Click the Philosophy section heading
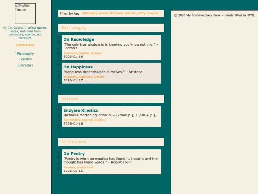This screenshot has width=258, height=194. coord(111,28)
